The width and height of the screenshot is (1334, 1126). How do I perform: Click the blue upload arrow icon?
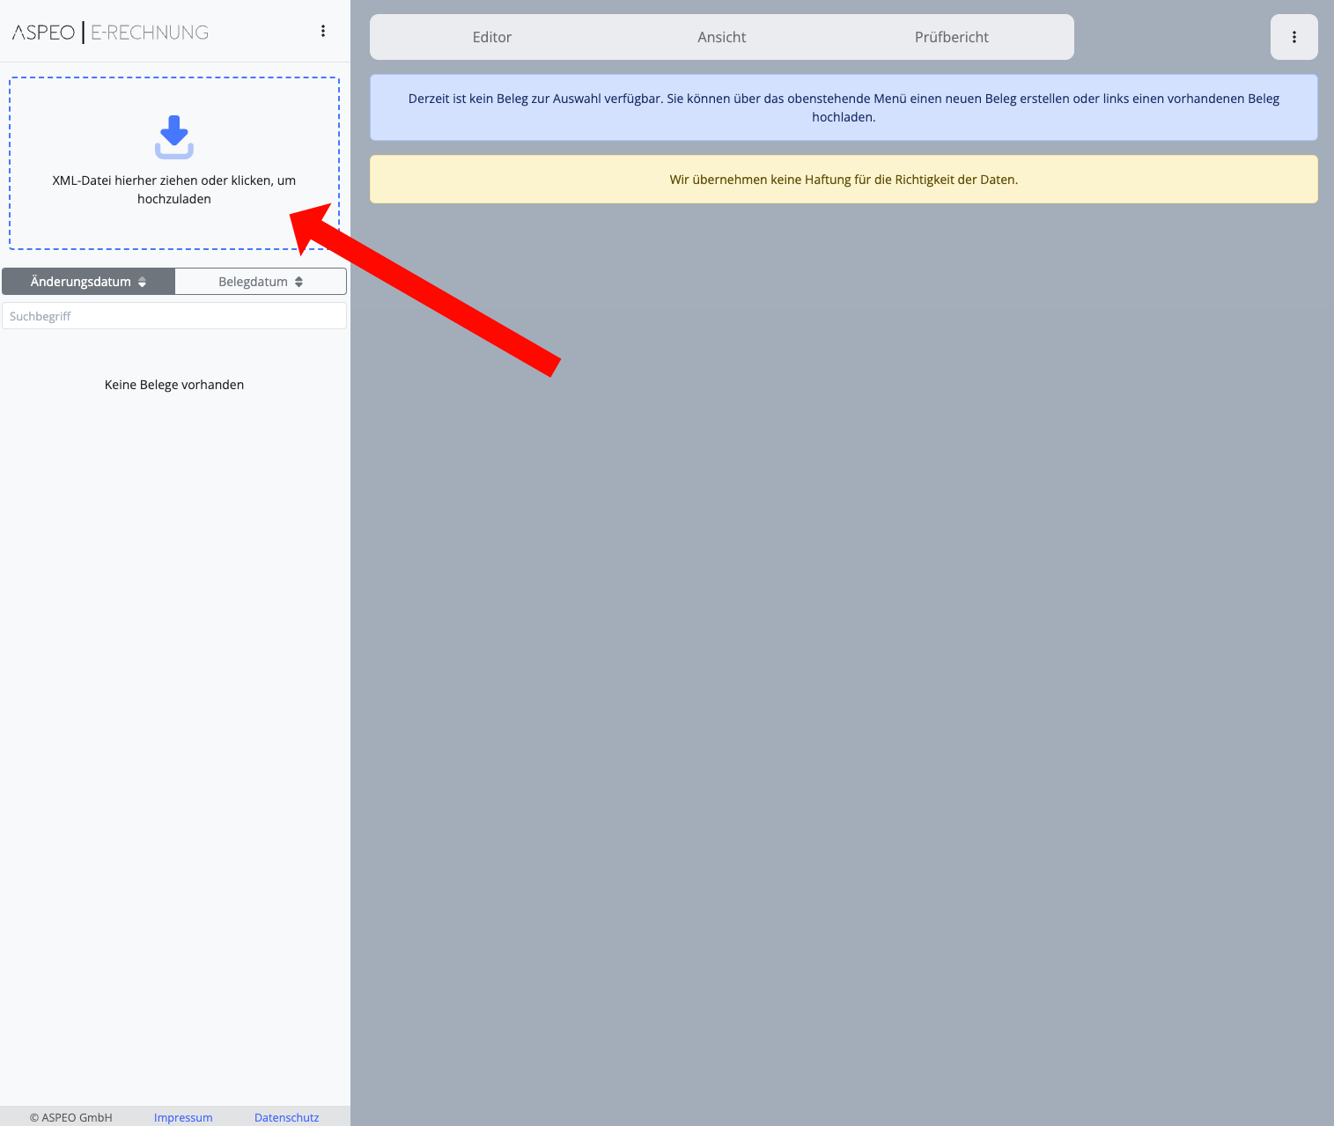[x=174, y=136]
